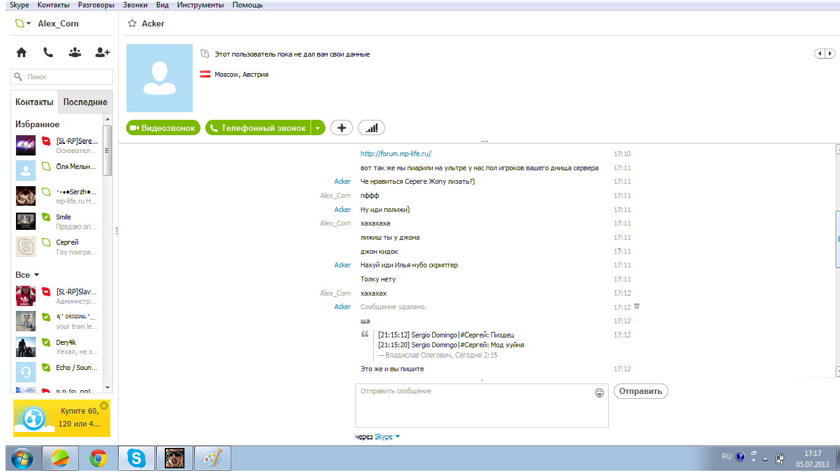840x472 pixels.
Task: Focus the 'Отправить сообщение' message box
Action: [x=482, y=406]
